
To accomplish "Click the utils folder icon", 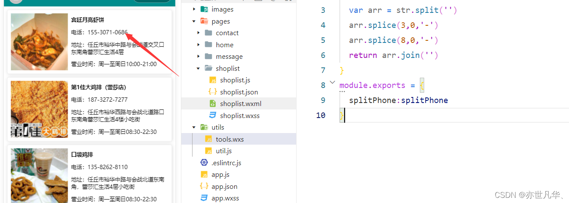I will (204, 127).
